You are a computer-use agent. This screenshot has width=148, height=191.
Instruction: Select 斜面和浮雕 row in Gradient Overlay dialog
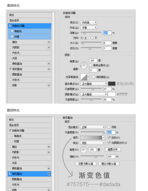point(29,131)
